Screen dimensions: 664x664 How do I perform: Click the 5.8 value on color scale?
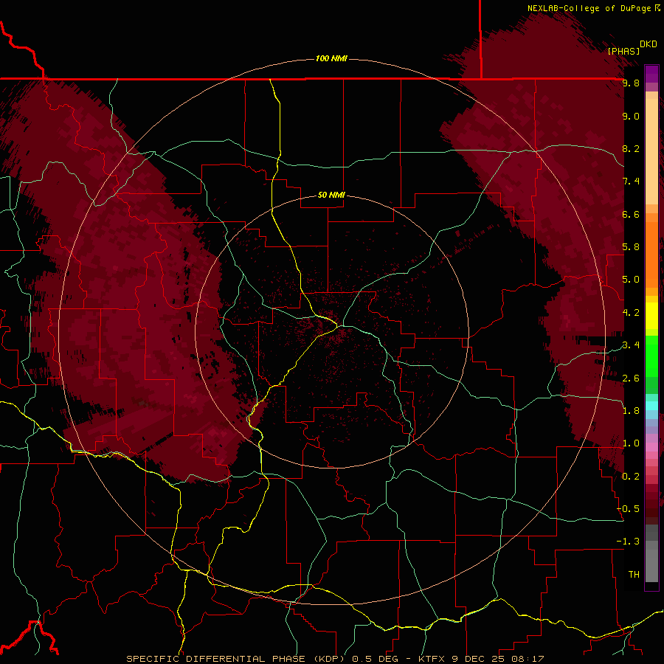click(631, 247)
